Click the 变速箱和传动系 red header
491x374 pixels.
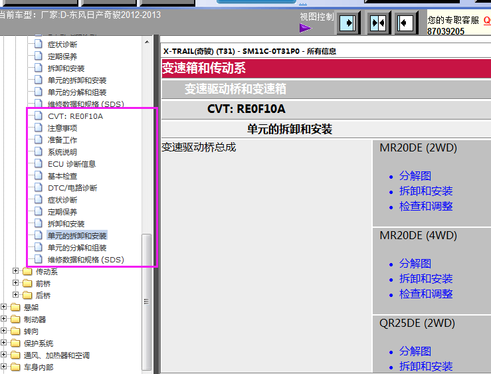click(326, 68)
